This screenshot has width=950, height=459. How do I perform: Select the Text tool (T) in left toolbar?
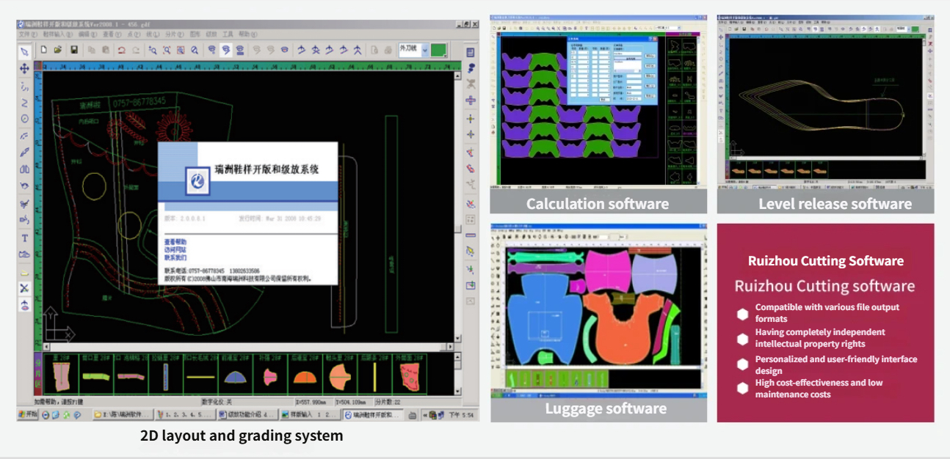(x=24, y=238)
